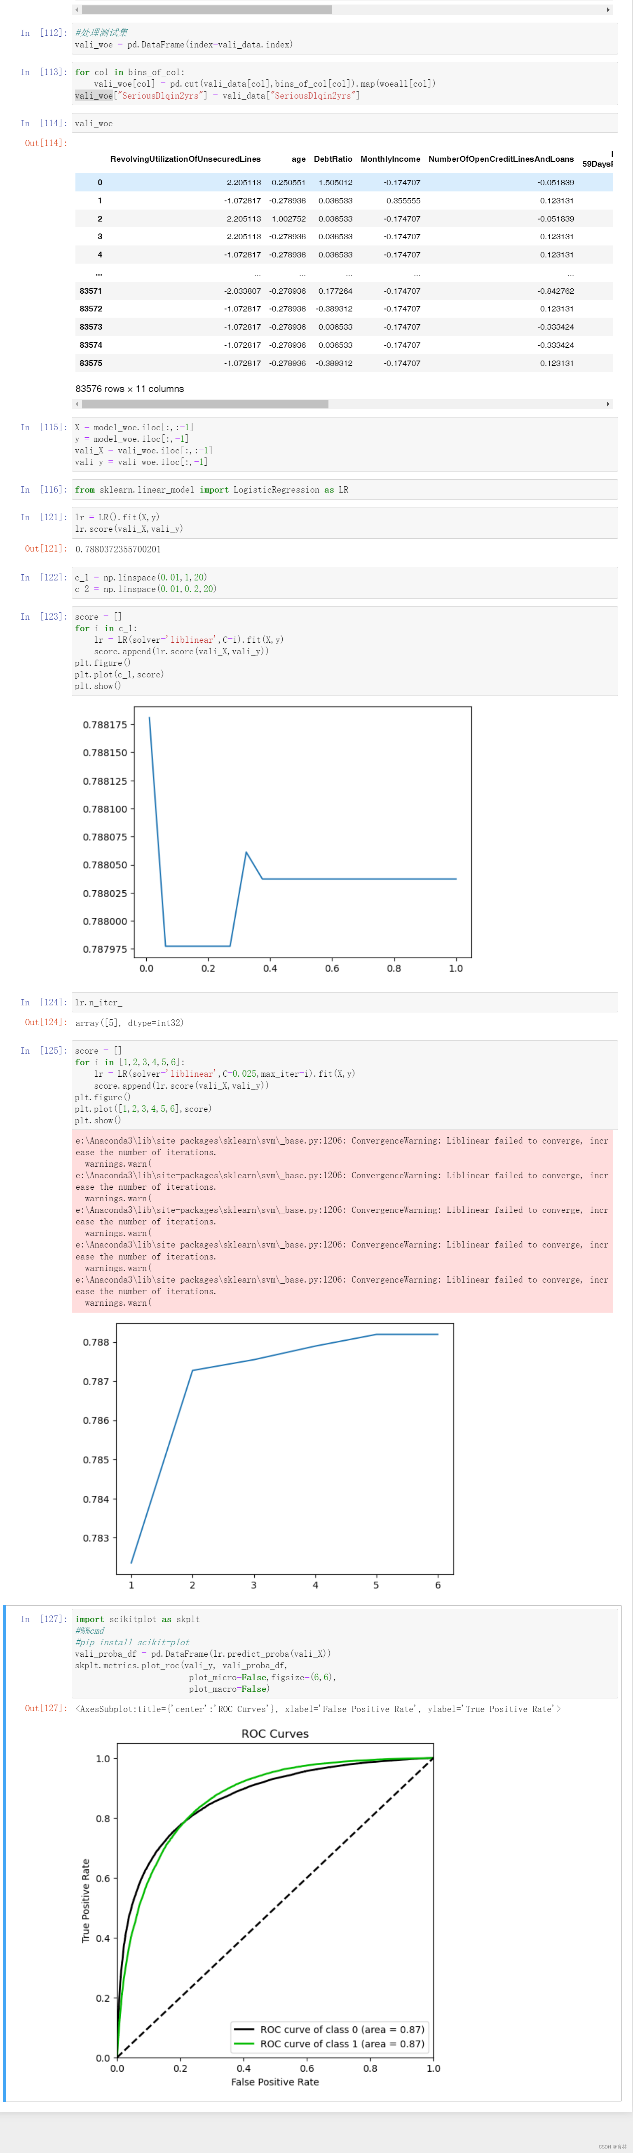Focus cell In [124] containing lr.n_iter_
633x2153 pixels.
point(345,1002)
